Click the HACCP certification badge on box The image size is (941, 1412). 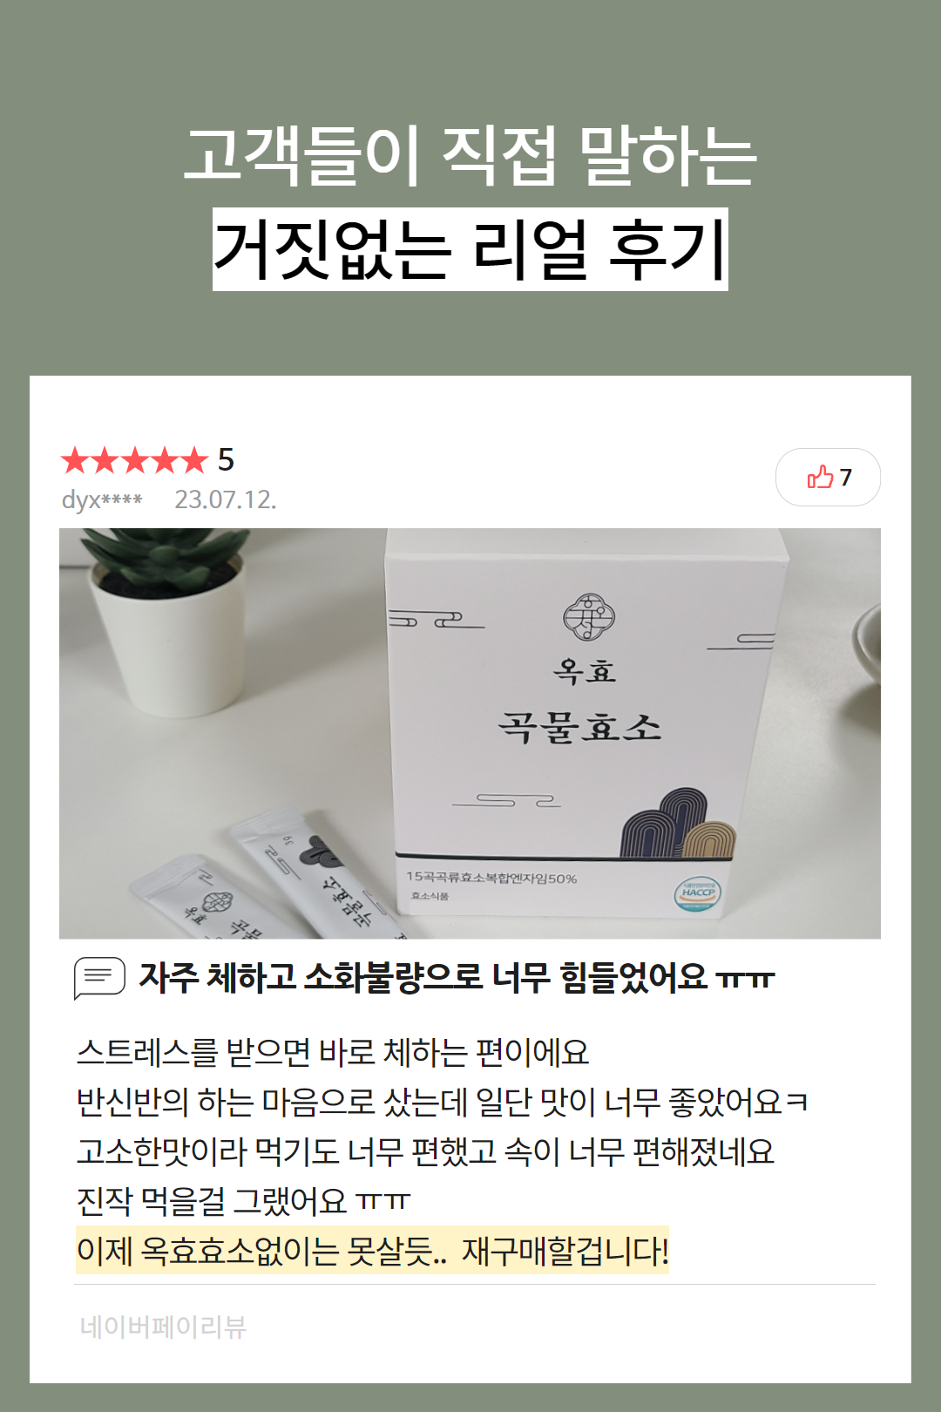tap(697, 893)
